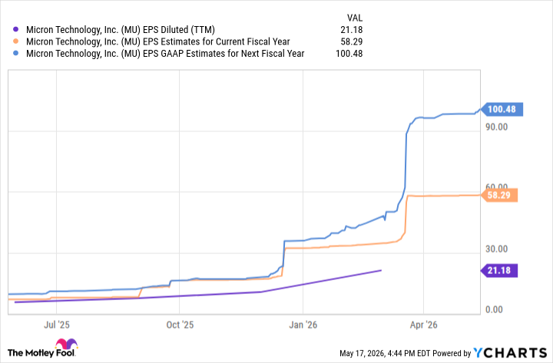Click the 90.00 y-axis label

497,127
